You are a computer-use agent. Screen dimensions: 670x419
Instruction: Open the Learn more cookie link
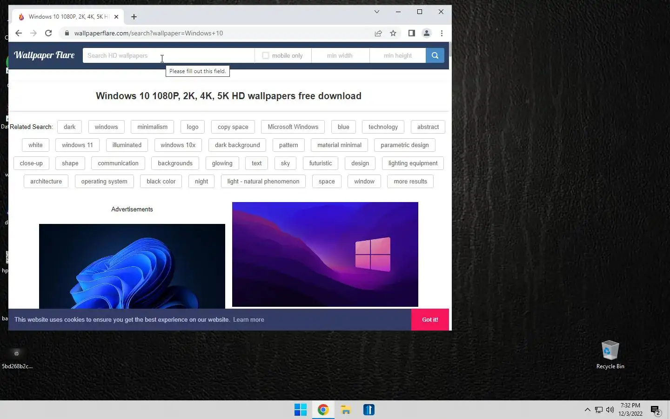pos(248,319)
